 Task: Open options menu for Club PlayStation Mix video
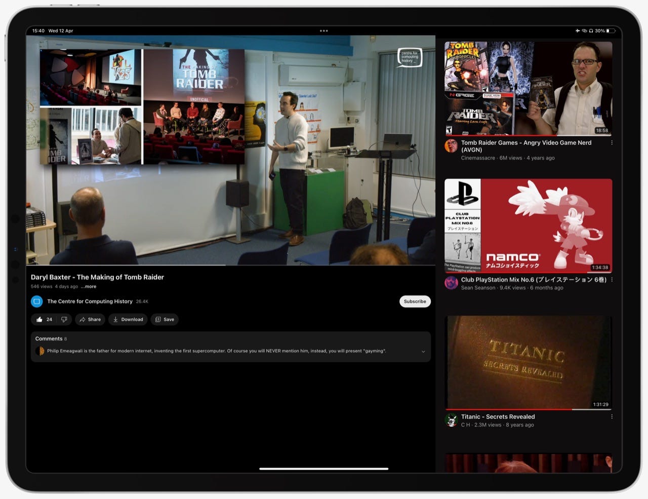tap(612, 280)
